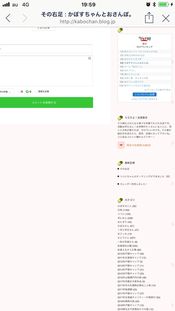Focus the name input field
Image resolution: width=175 pixels, height=311 pixels.
[x=46, y=49]
